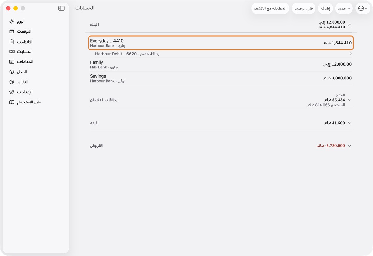Screen dimensions: 373x256
Task: Click the banknote icon for الحسابات
Action: pyautogui.click(x=12, y=51)
